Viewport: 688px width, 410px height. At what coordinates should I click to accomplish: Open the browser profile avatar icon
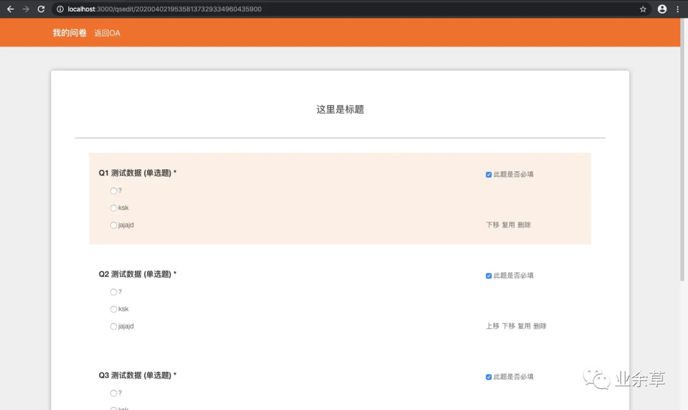[662, 9]
